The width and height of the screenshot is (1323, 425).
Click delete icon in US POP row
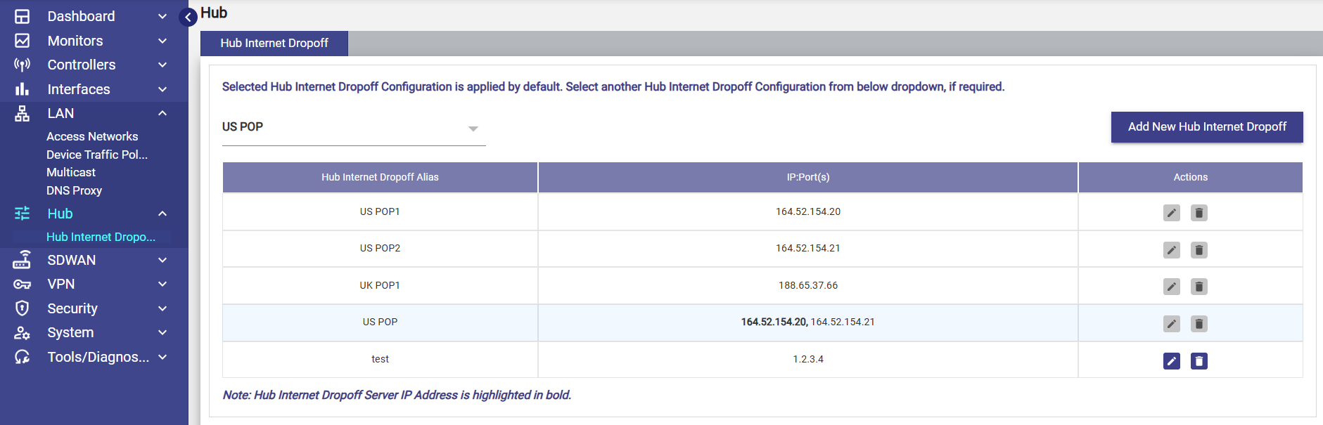click(1199, 324)
